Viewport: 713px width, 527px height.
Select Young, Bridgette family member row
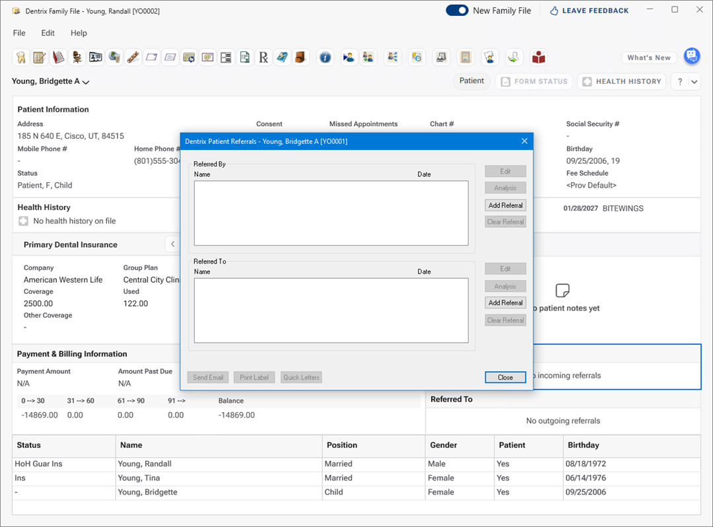pyautogui.click(x=356, y=492)
